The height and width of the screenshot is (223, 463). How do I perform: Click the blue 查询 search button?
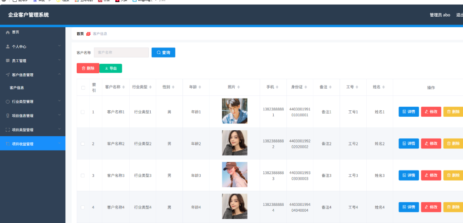[163, 52]
